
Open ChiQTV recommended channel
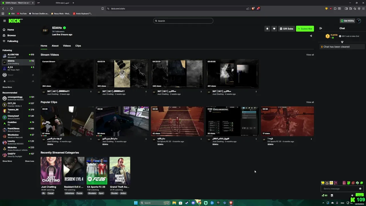point(18,155)
